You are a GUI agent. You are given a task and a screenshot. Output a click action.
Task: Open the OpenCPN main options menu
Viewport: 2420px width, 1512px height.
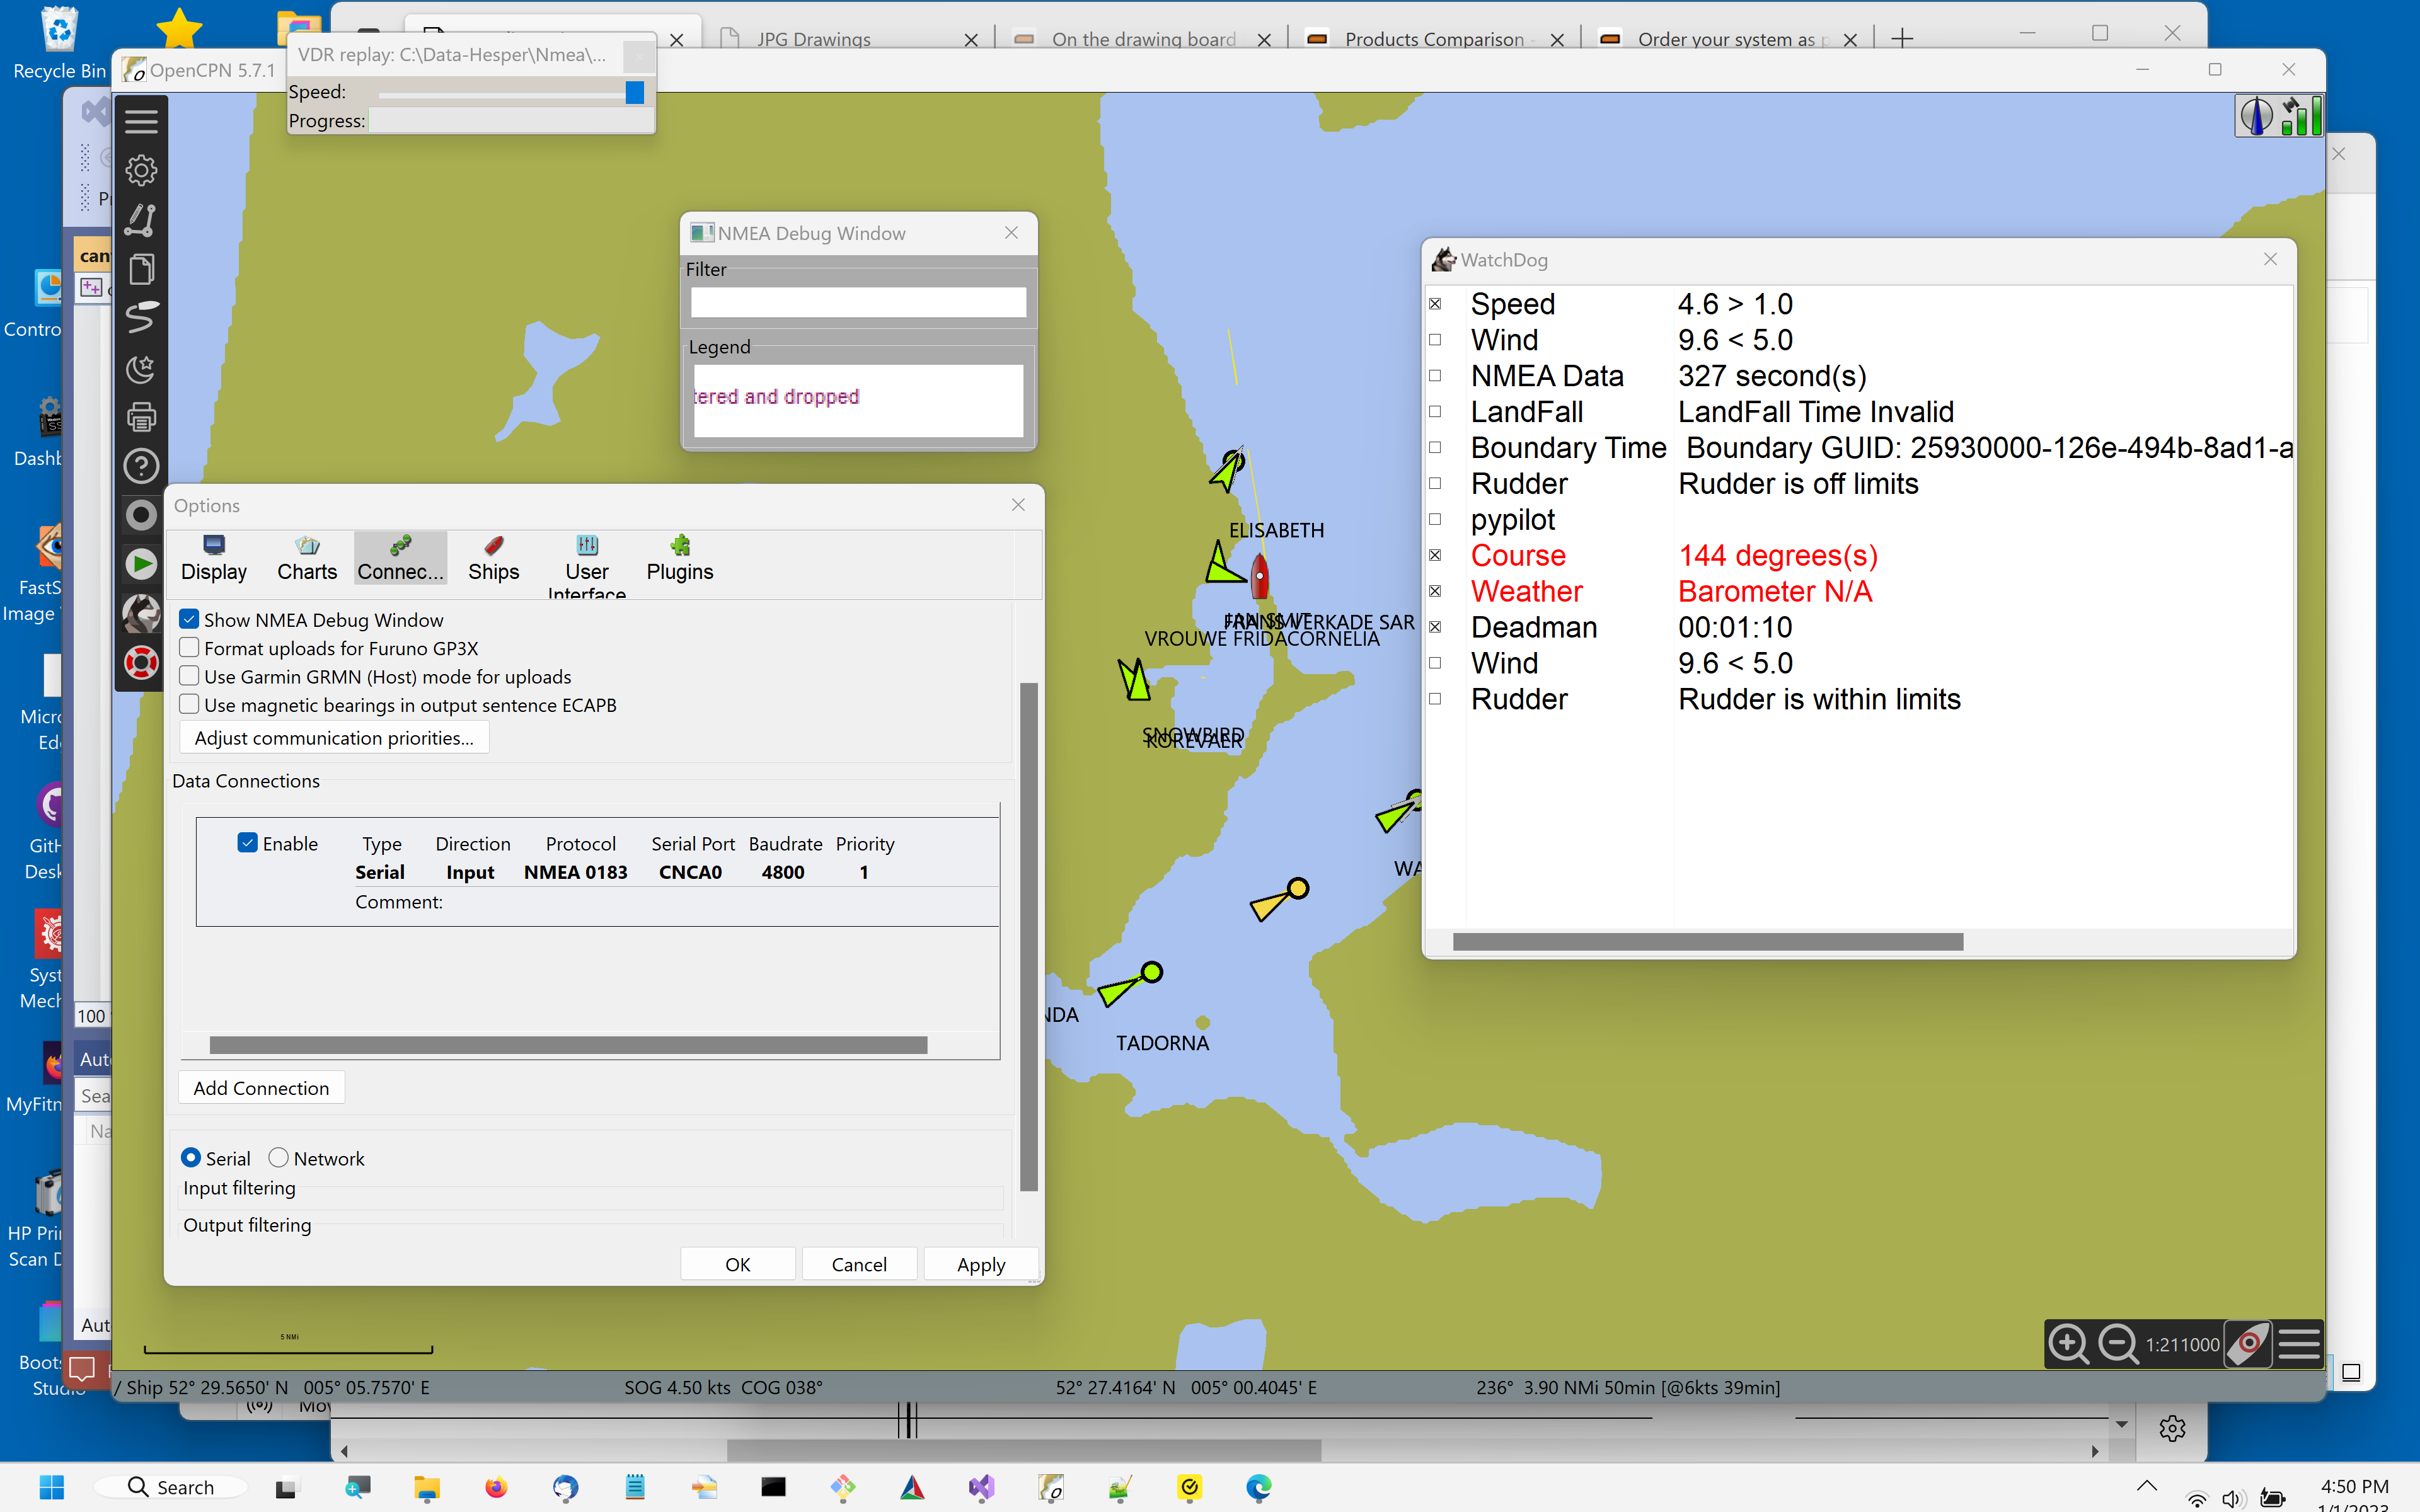pos(141,120)
